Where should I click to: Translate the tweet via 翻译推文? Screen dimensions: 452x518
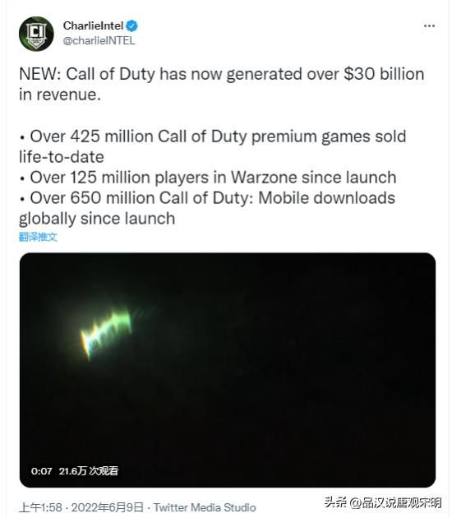tap(38, 237)
